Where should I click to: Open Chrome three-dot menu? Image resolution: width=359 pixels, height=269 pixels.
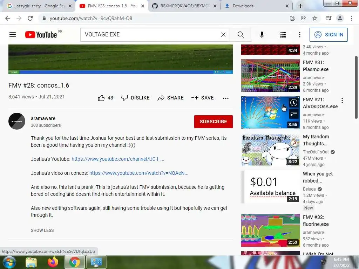(351, 18)
